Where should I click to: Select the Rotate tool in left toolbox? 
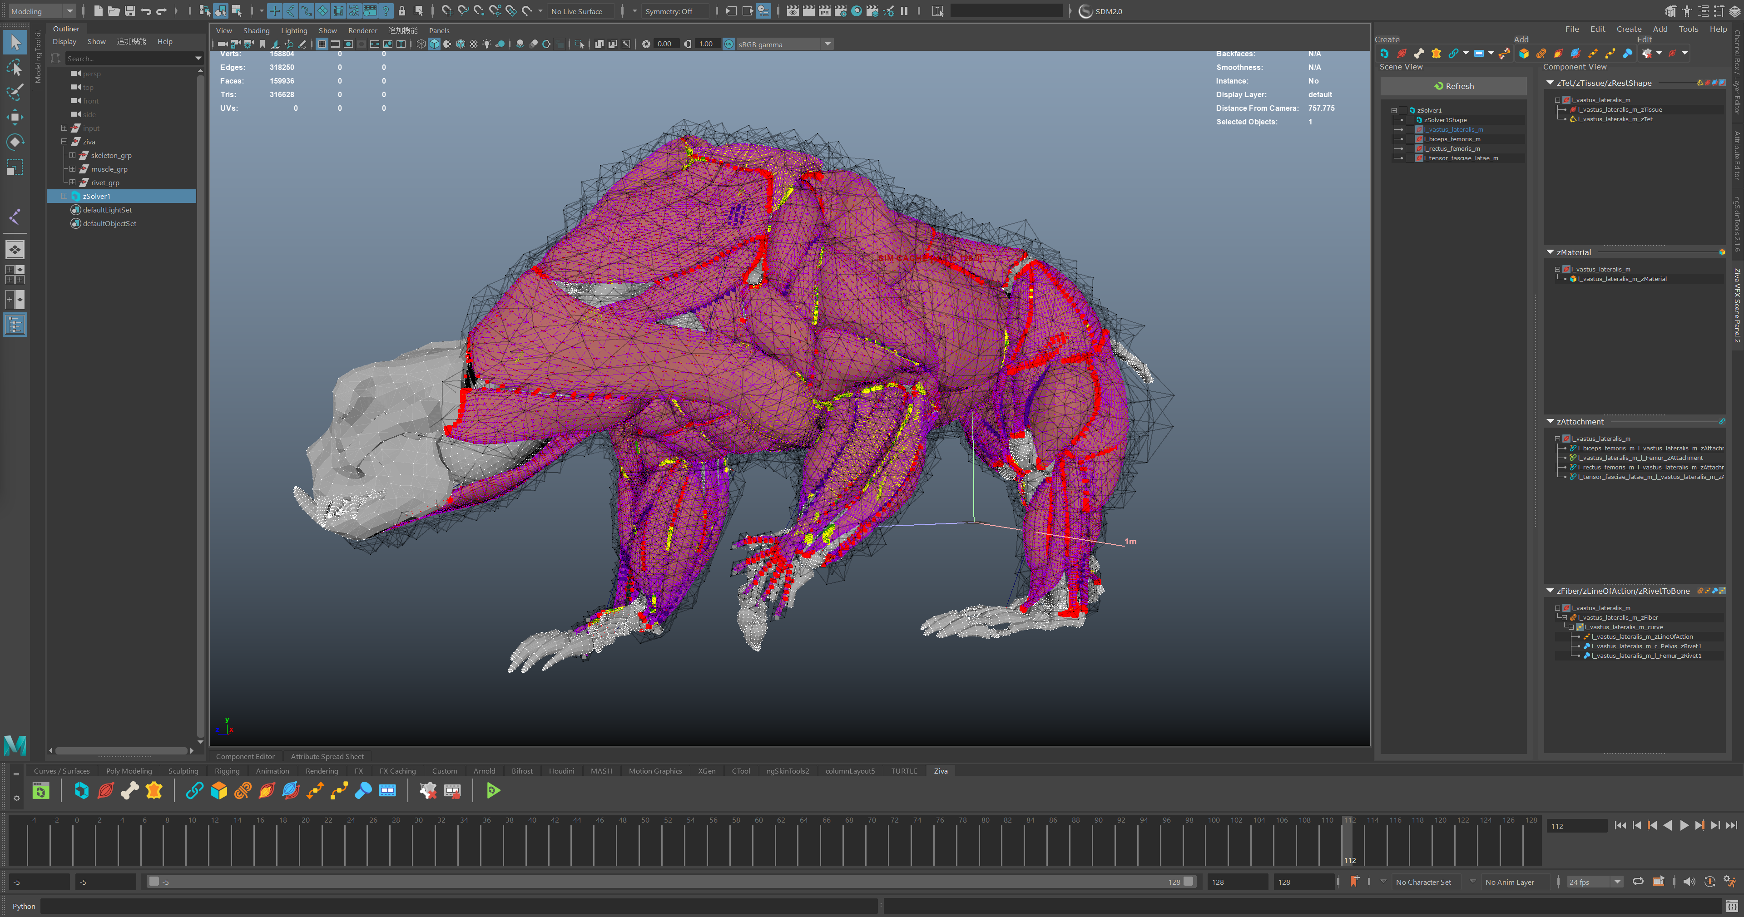click(x=14, y=142)
